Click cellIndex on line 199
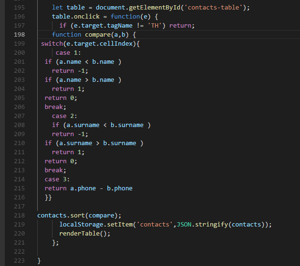300x266 pixels. click(x=116, y=44)
